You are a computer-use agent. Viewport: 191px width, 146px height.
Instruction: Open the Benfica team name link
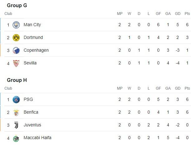tap(31, 112)
